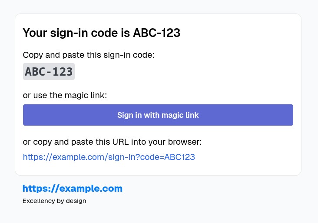Click the word "Your" starting the heading
The width and height of the screenshot is (318, 223).
click(35, 33)
